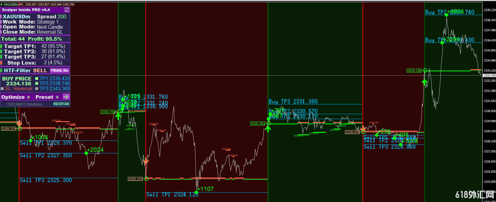Image resolution: width=496 pixels, height=202 pixels.
Task: Click the purple arrow button beside Preset
Action: [x=66, y=97]
